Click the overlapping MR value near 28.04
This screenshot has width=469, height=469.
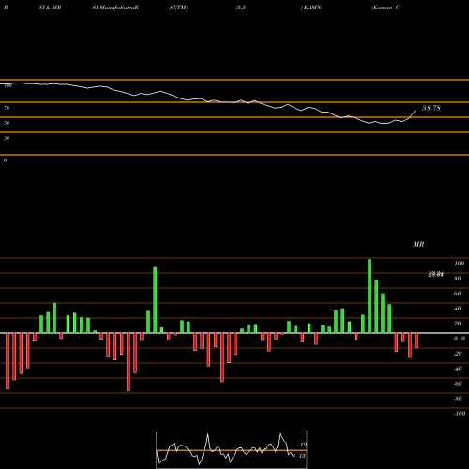pyautogui.click(x=436, y=274)
